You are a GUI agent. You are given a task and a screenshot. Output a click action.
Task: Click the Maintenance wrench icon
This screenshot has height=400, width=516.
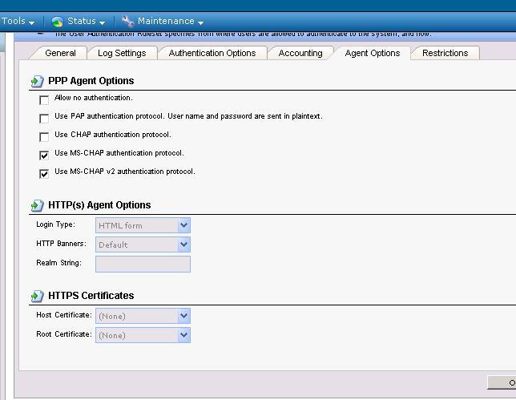pyautogui.click(x=127, y=22)
